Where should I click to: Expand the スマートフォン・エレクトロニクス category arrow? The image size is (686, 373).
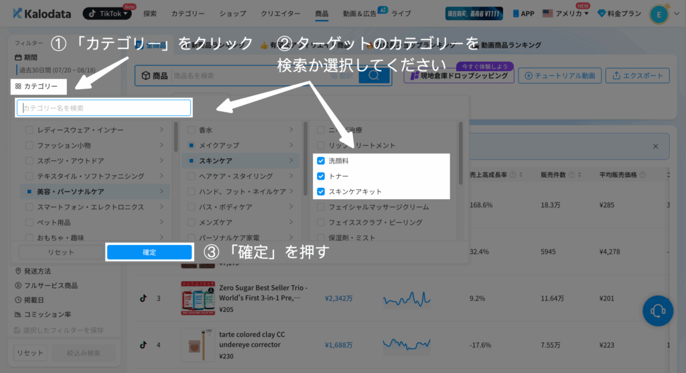[161, 207]
